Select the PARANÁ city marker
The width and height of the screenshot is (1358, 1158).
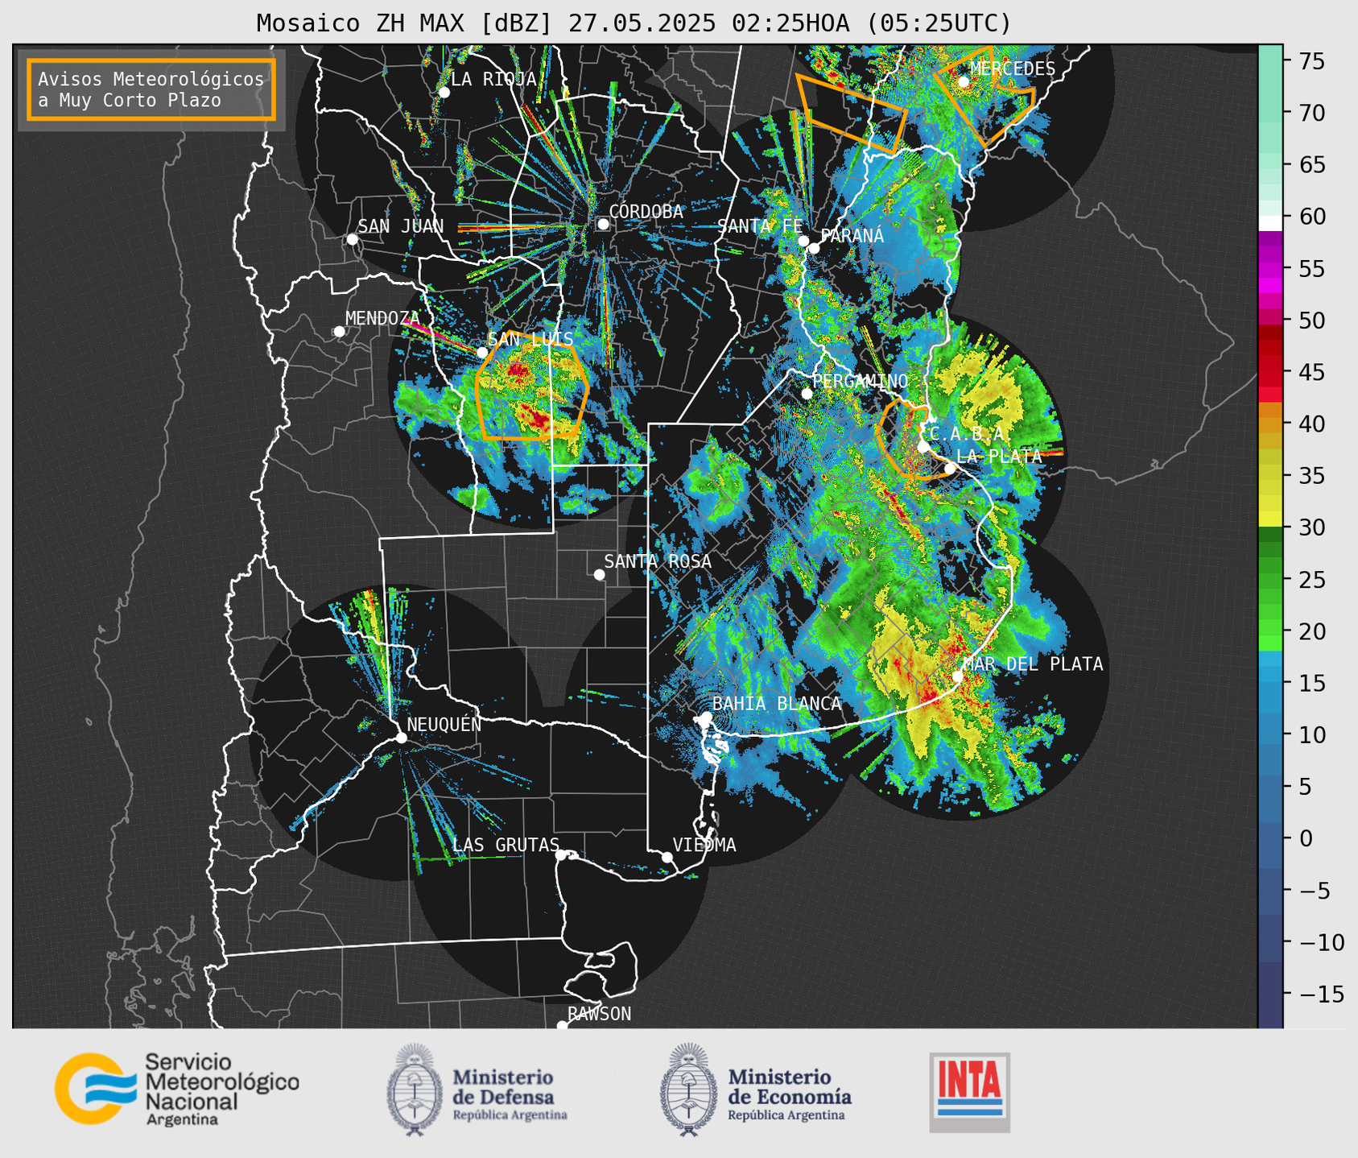coord(814,248)
